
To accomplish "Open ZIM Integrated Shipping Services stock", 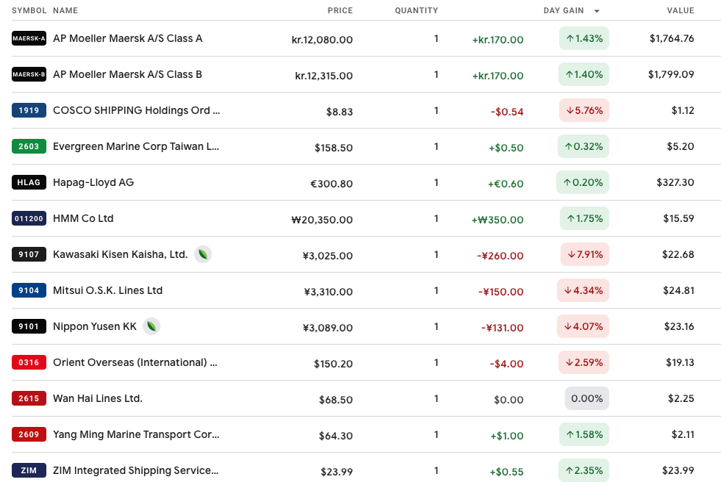I will point(136,470).
